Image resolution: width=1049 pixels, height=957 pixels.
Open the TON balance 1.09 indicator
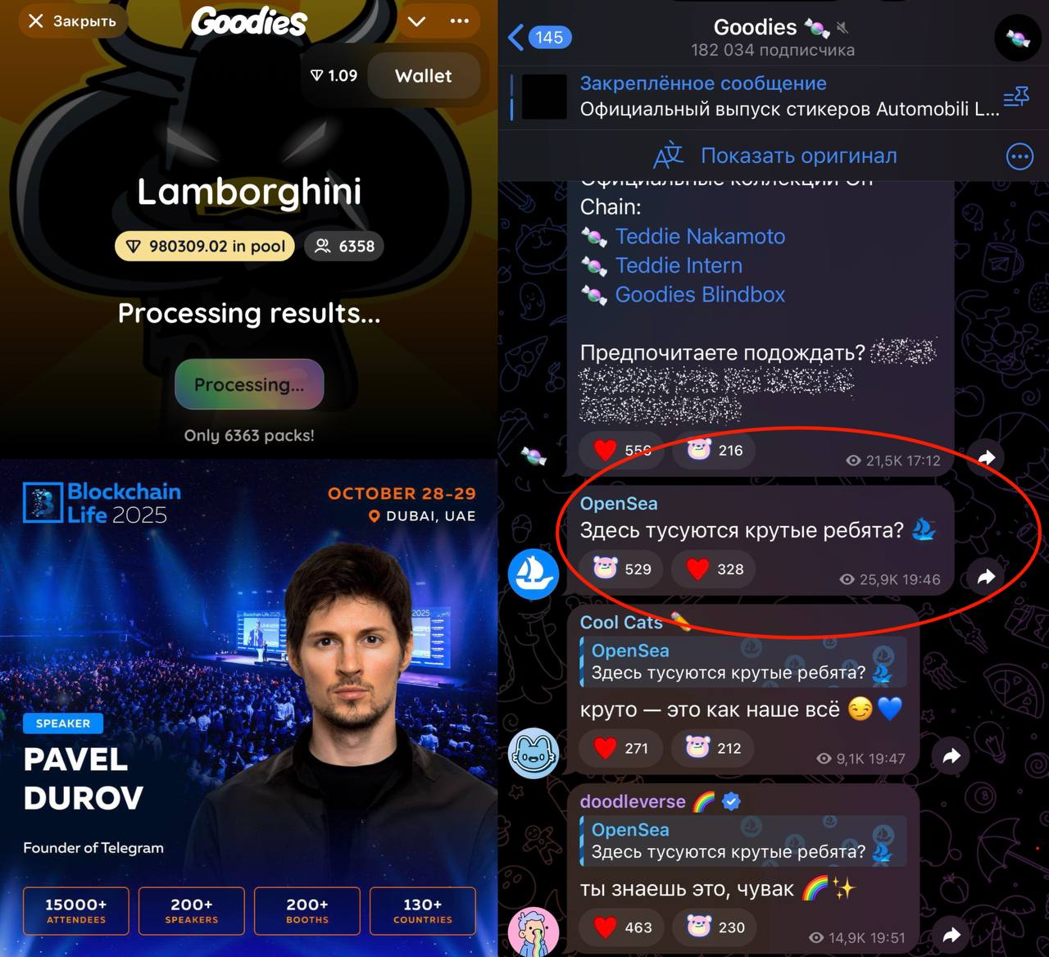(x=334, y=76)
